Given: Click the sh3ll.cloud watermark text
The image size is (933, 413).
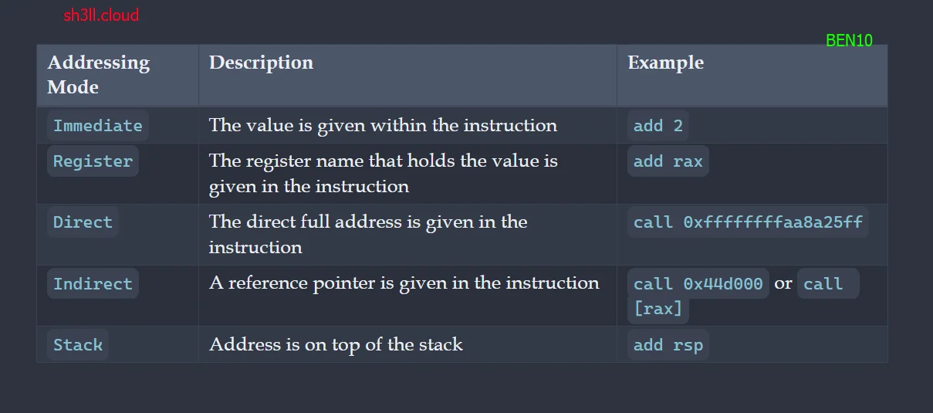Looking at the screenshot, I should tap(101, 15).
